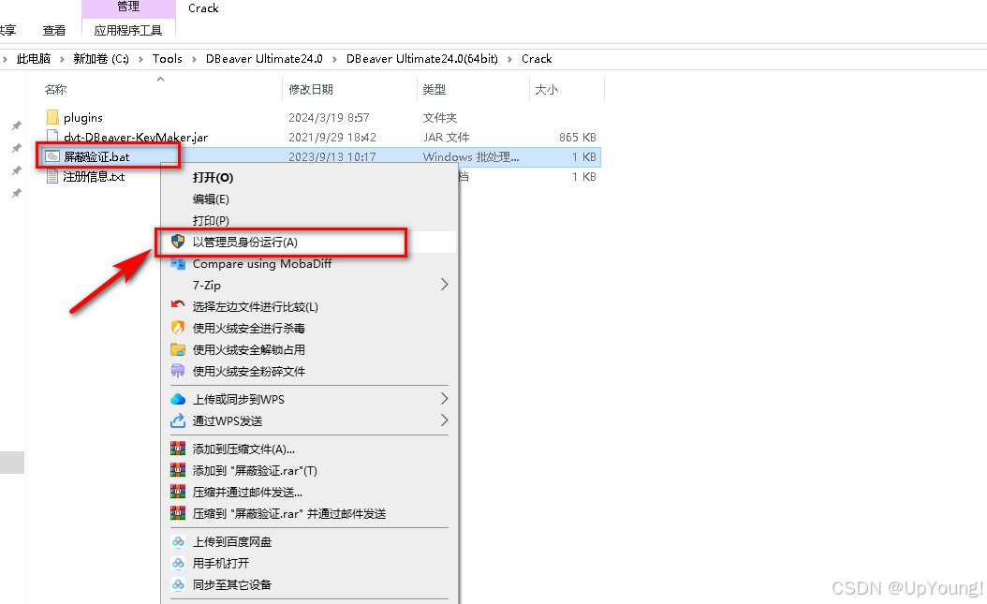
Task: Open breadcrumb dropdown after DBeaver Ultimate24.0
Action: (x=334, y=59)
